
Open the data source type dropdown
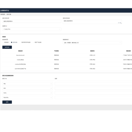click(x=92, y=43)
